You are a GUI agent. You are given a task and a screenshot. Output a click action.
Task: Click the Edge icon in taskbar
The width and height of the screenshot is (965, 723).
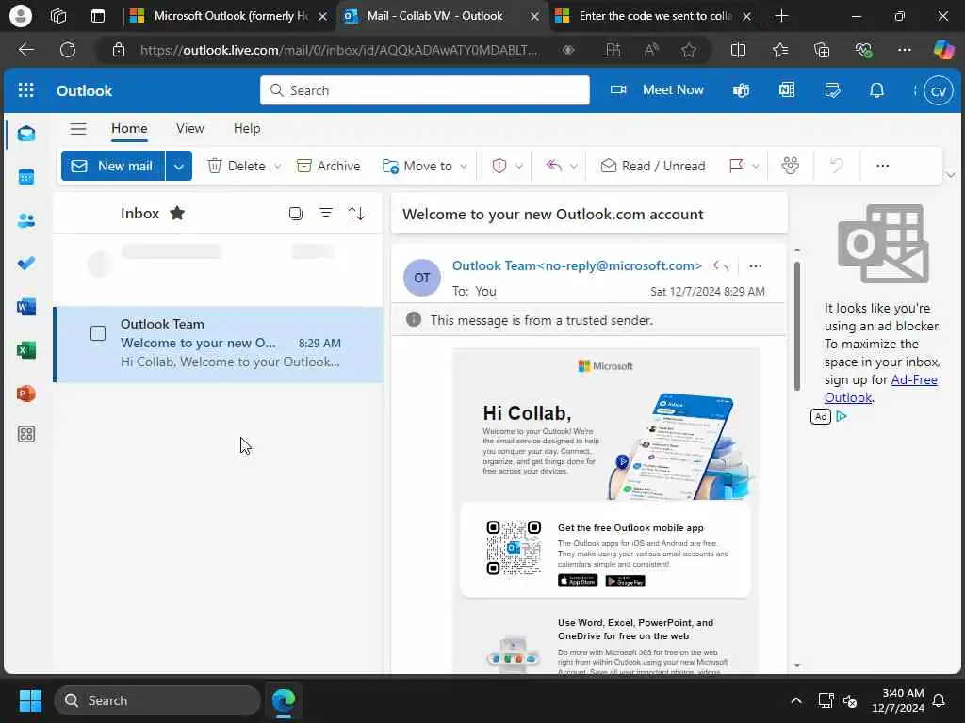(x=284, y=700)
